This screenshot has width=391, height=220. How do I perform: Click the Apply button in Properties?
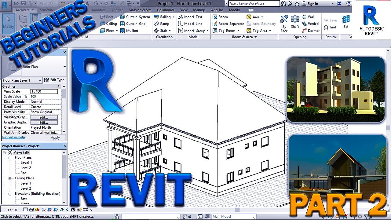55,137
